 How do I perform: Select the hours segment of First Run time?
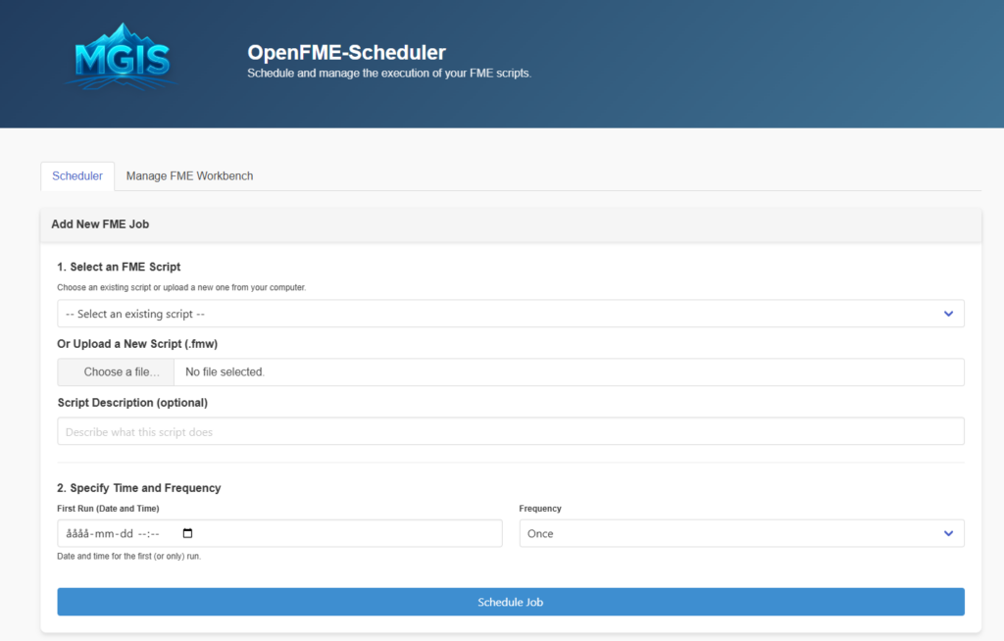[142, 534]
